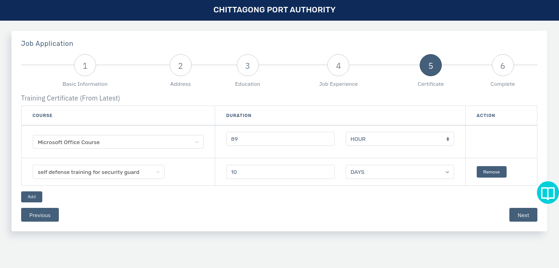
Task: Focus the duration field containing 10
Action: point(280,172)
